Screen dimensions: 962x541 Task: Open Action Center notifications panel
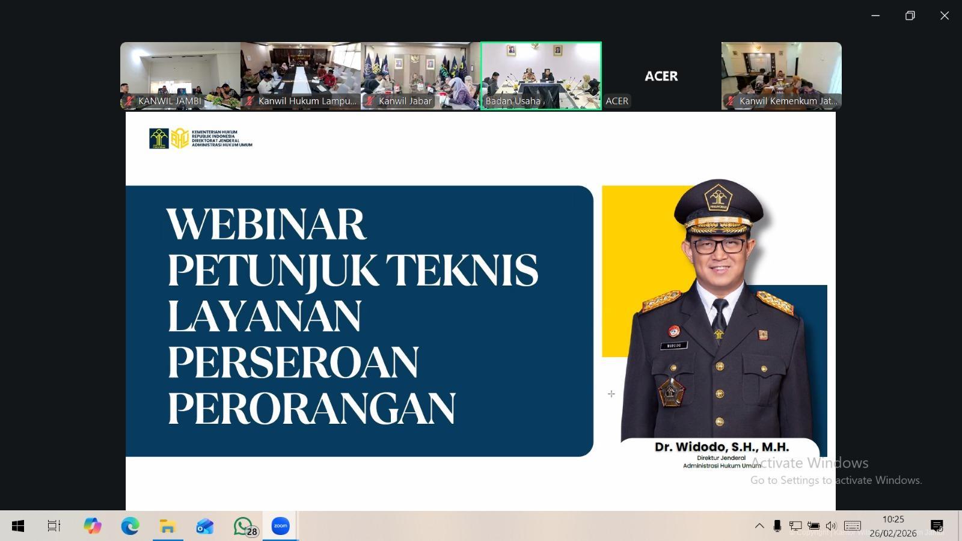(938, 525)
